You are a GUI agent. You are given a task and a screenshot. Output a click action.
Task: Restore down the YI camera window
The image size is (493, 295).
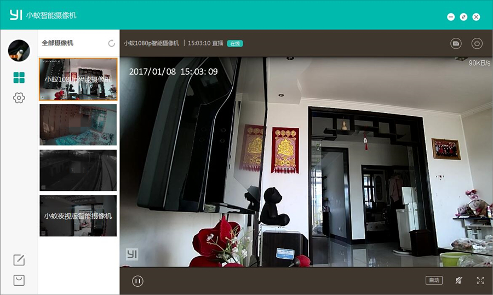(x=463, y=17)
